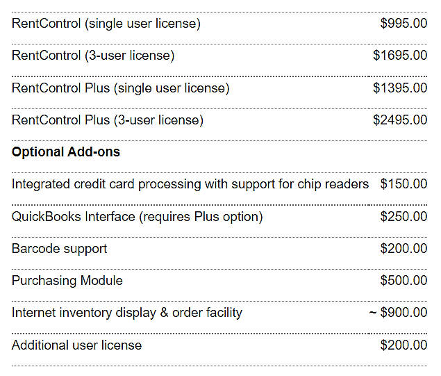Click the ~ $900.00 price
Screen dimensions: 441x376
(398, 313)
